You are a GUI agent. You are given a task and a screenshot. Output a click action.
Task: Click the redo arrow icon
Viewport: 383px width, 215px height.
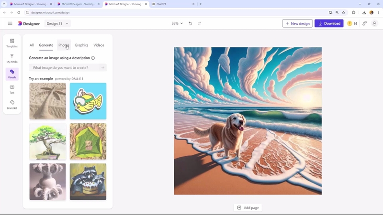pyautogui.click(x=199, y=23)
